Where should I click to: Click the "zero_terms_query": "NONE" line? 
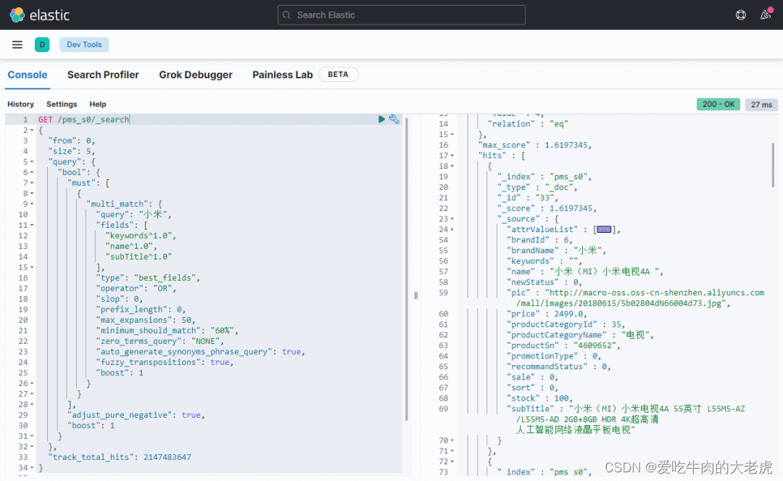pyautogui.click(x=159, y=341)
